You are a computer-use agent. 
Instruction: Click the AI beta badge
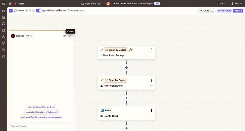click(29, 36)
